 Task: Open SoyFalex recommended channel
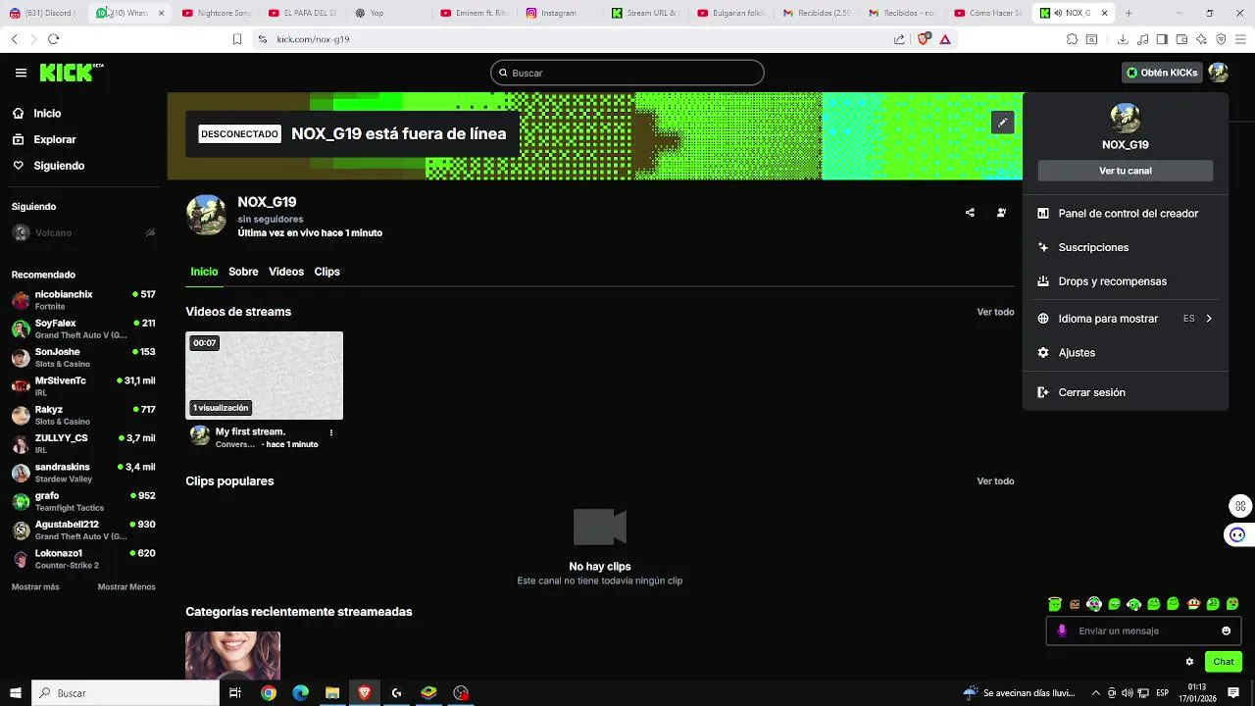[83, 328]
